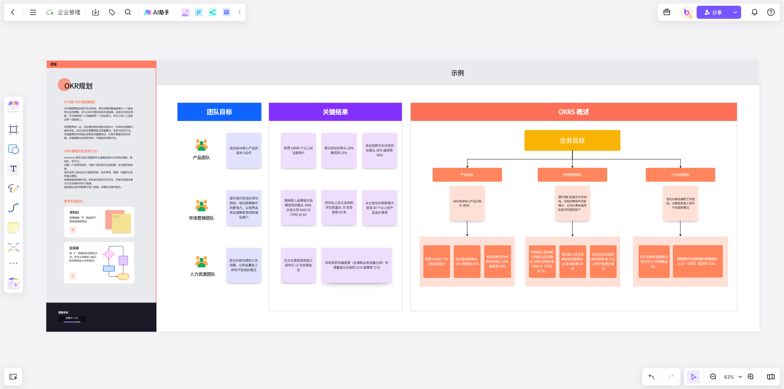Select the 成功启动核心产品的版本 3迭代 note
The height and width of the screenshot is (389, 784).
[244, 151]
